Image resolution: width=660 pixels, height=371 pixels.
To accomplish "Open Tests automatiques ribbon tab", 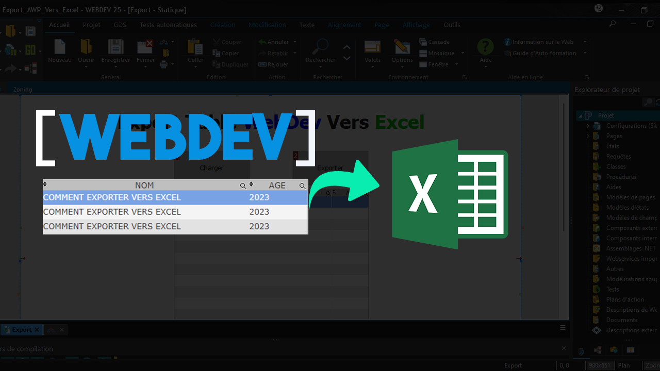I will (168, 25).
